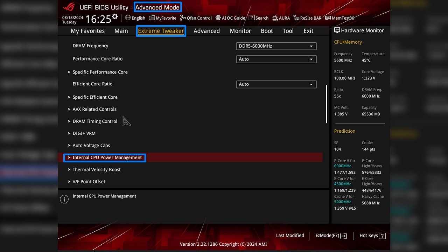The height and width of the screenshot is (252, 448).
Task: Switch to My Favorites tab
Action: [88, 31]
